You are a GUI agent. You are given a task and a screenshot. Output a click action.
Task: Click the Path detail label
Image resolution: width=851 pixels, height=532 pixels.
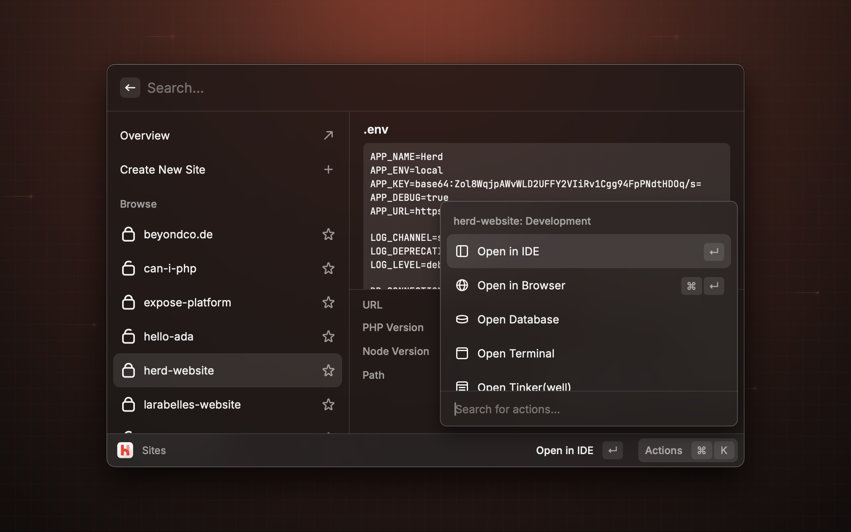tap(373, 375)
